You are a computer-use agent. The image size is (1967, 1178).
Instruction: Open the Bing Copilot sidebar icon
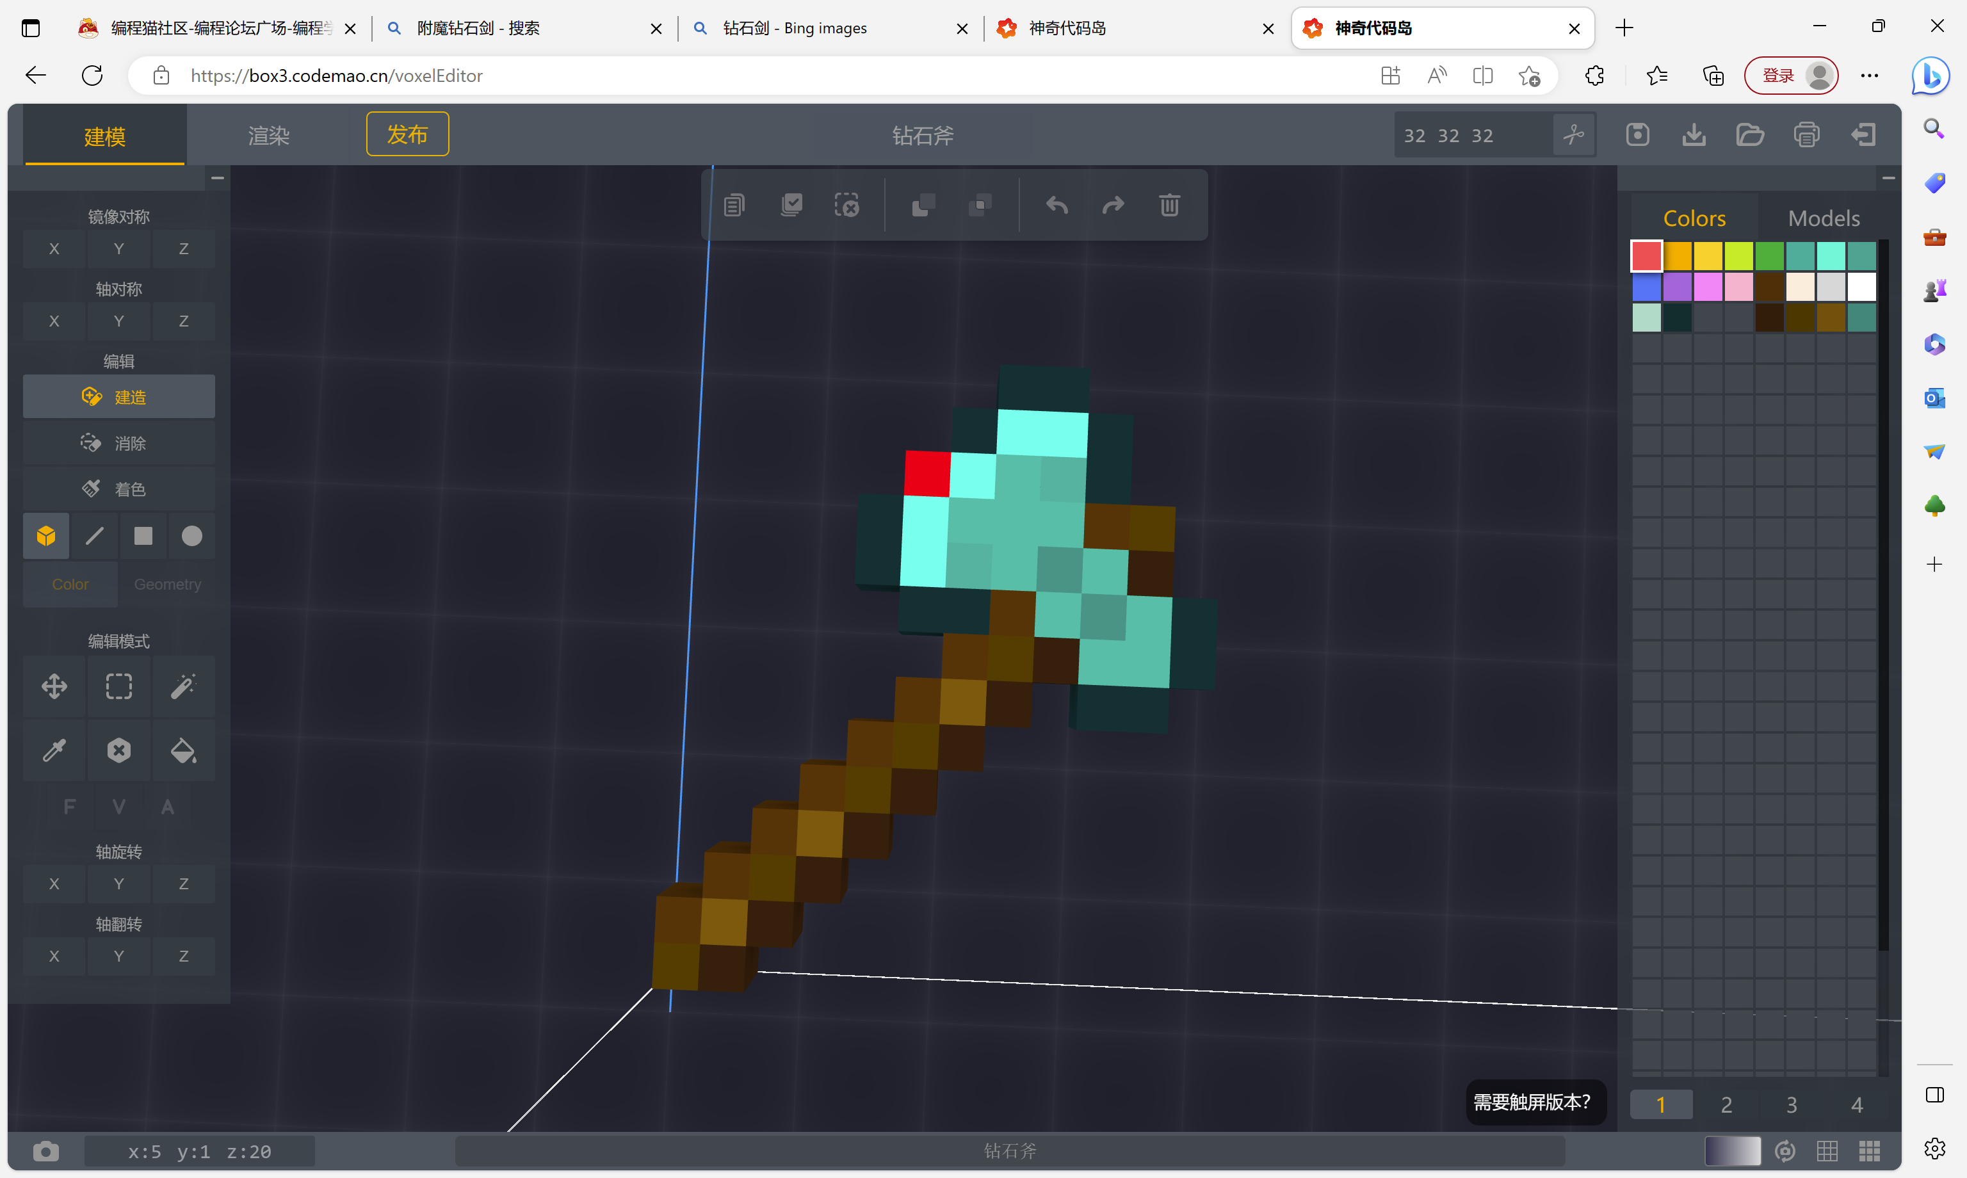[x=1931, y=76]
